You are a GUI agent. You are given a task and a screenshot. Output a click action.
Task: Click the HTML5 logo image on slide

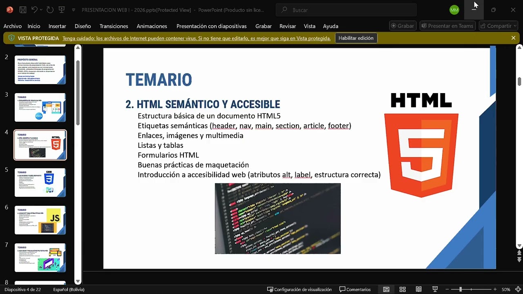(421, 146)
